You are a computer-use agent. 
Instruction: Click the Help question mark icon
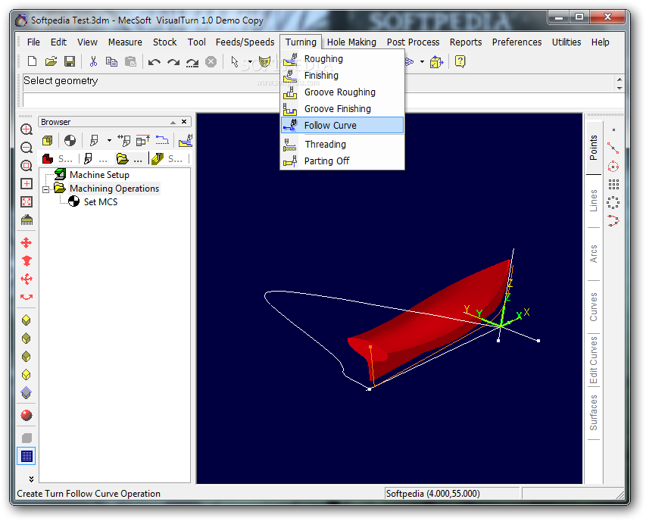coord(460,62)
